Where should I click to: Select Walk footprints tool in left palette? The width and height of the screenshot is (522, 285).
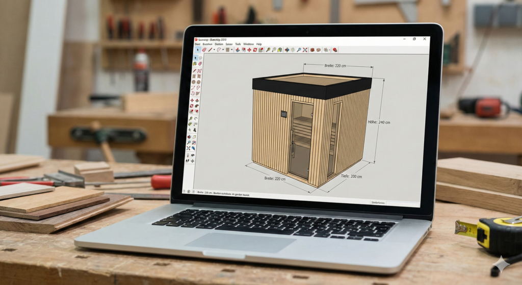pos(188,161)
